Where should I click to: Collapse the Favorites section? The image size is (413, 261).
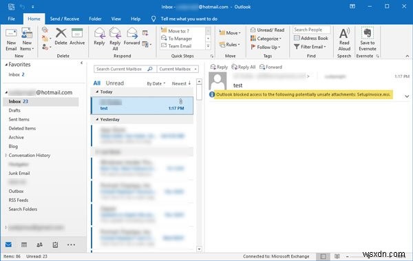coord(6,65)
